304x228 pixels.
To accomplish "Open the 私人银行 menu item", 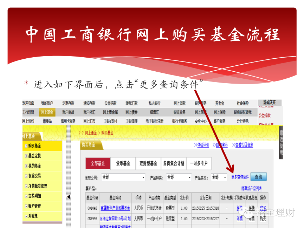I will pyautogui.click(x=155, y=103).
